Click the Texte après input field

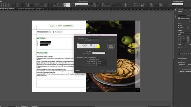click(x=98, y=51)
